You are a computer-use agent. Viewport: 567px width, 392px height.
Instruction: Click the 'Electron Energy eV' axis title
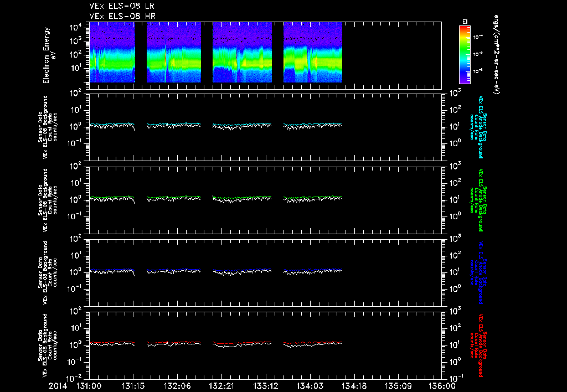49,55
